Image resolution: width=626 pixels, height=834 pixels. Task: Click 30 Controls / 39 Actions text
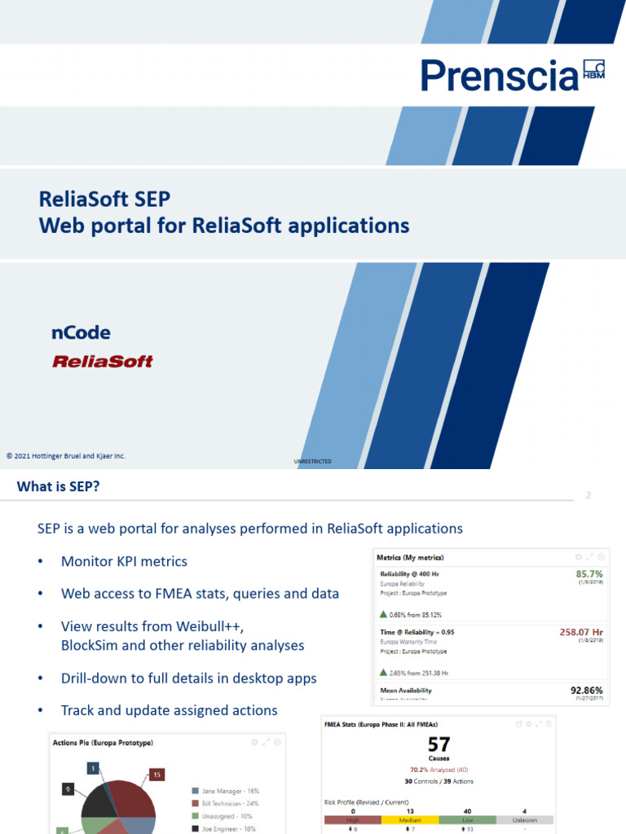click(439, 781)
